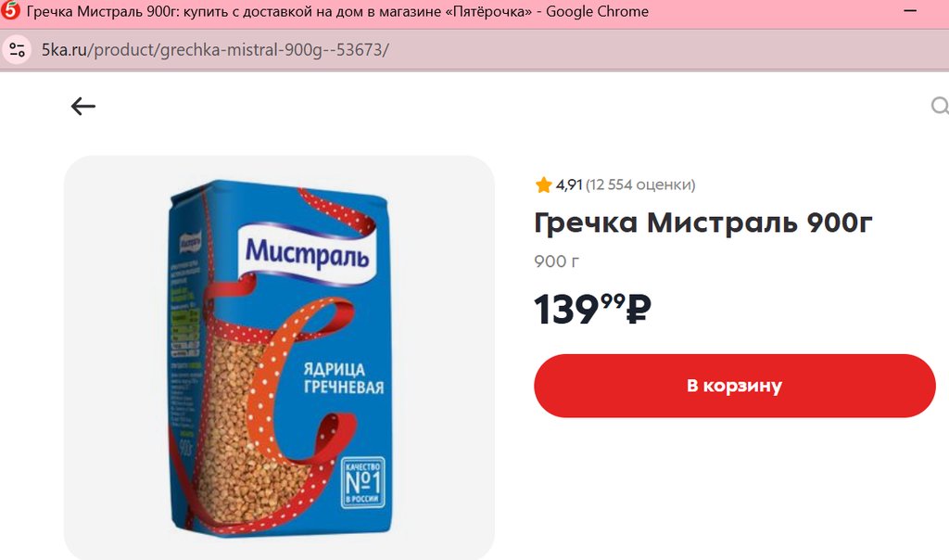Click the 4,91 rating value
The image size is (949, 560).
(x=569, y=185)
